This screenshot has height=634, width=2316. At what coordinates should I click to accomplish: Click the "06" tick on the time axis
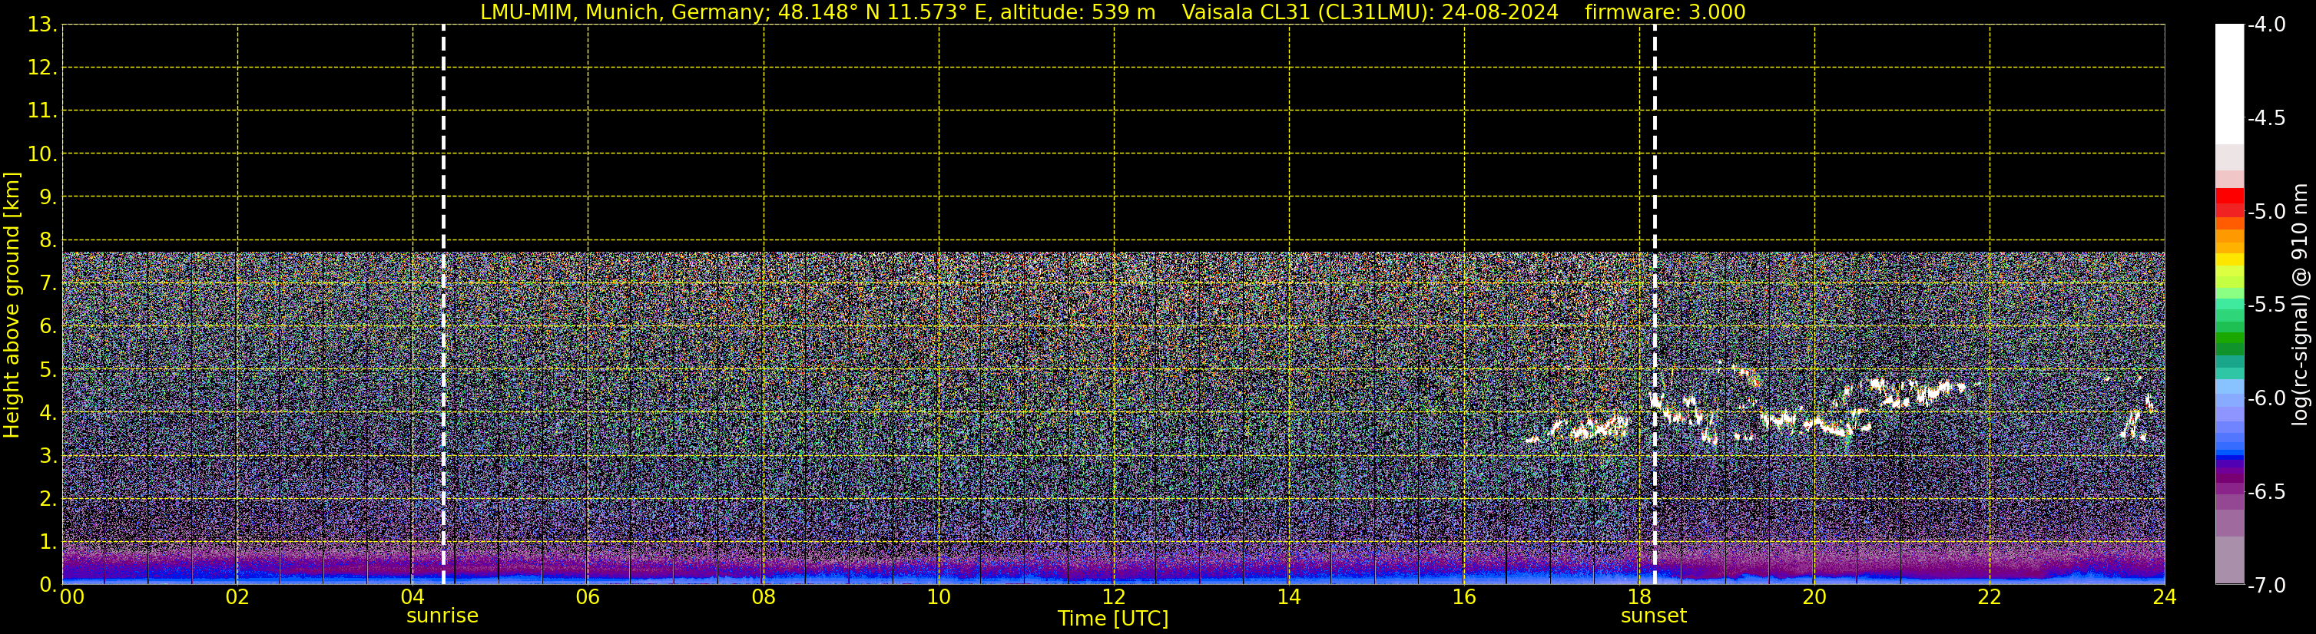click(588, 597)
